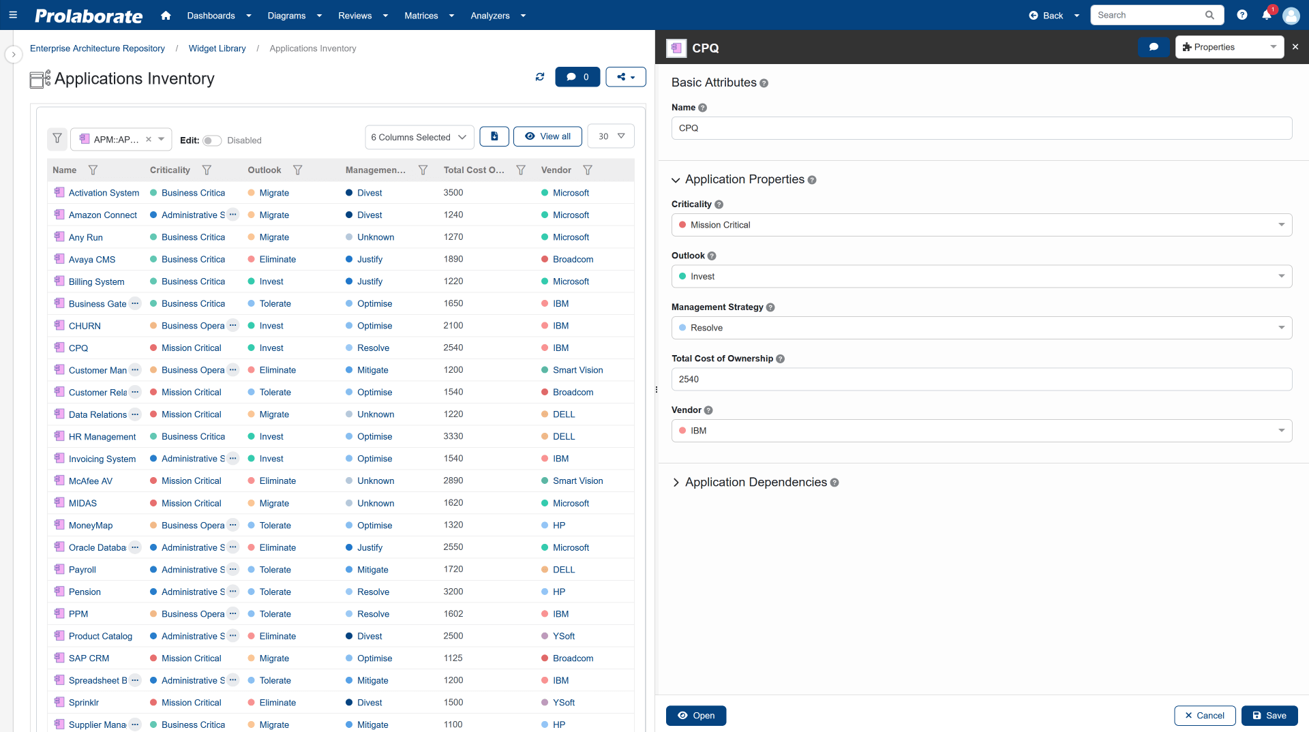Viewport: 1309px width, 732px height.
Task: Open the Dashboards menu
Action: coord(219,15)
